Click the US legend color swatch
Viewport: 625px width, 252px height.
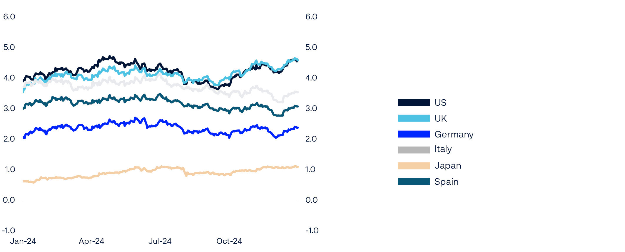[x=414, y=102]
